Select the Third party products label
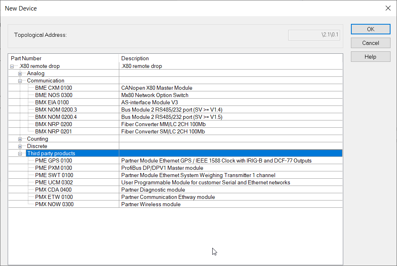397x266 pixels. [x=51, y=153]
